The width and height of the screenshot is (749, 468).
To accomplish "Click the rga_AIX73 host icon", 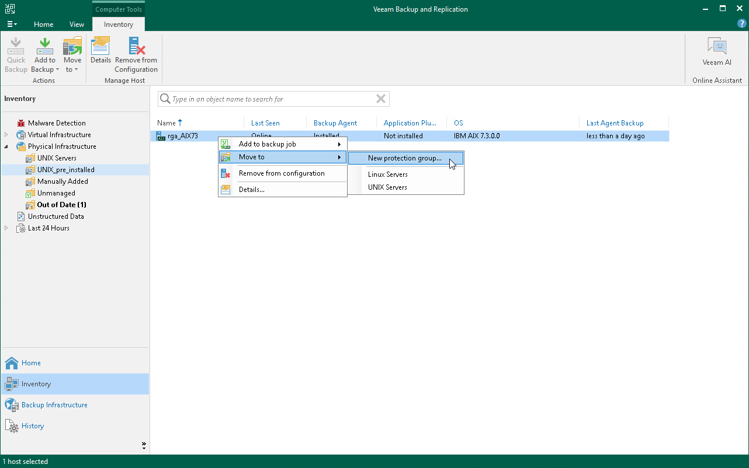I will coord(161,136).
